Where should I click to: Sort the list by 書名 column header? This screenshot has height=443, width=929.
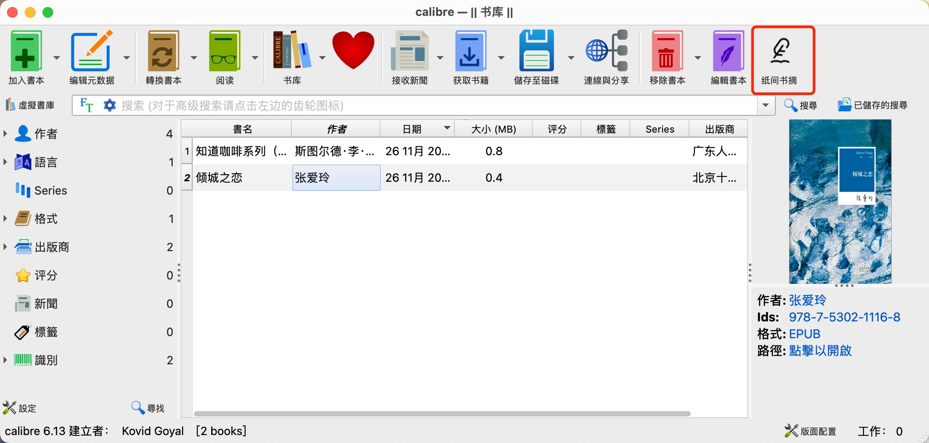pos(242,129)
